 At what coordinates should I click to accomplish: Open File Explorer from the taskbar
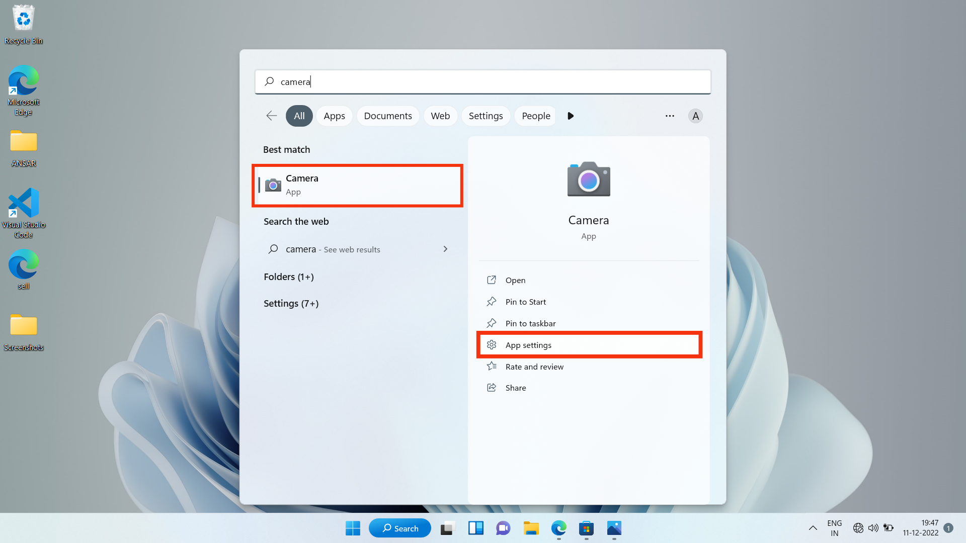click(x=531, y=528)
